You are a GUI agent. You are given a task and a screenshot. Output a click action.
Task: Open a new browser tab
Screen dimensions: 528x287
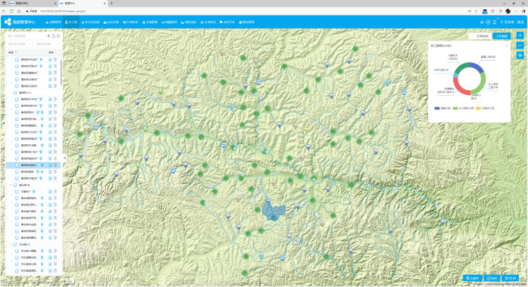[x=111, y=3]
